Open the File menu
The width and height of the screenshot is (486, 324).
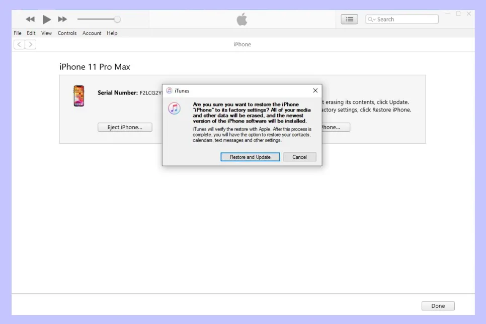[x=17, y=33]
